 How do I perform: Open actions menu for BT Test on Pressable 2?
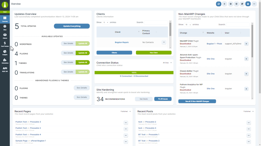click(249, 142)
